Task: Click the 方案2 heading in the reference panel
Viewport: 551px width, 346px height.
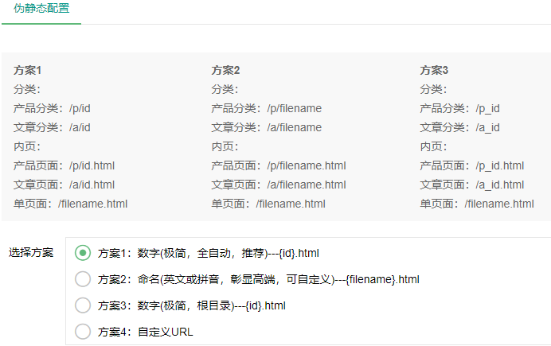Action: tap(225, 70)
